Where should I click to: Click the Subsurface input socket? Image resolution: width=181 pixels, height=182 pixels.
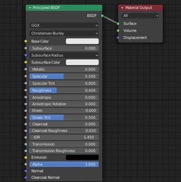26,48
